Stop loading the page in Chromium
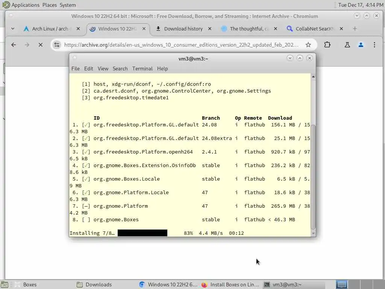This screenshot has height=289, width=385. pyautogui.click(x=41, y=45)
